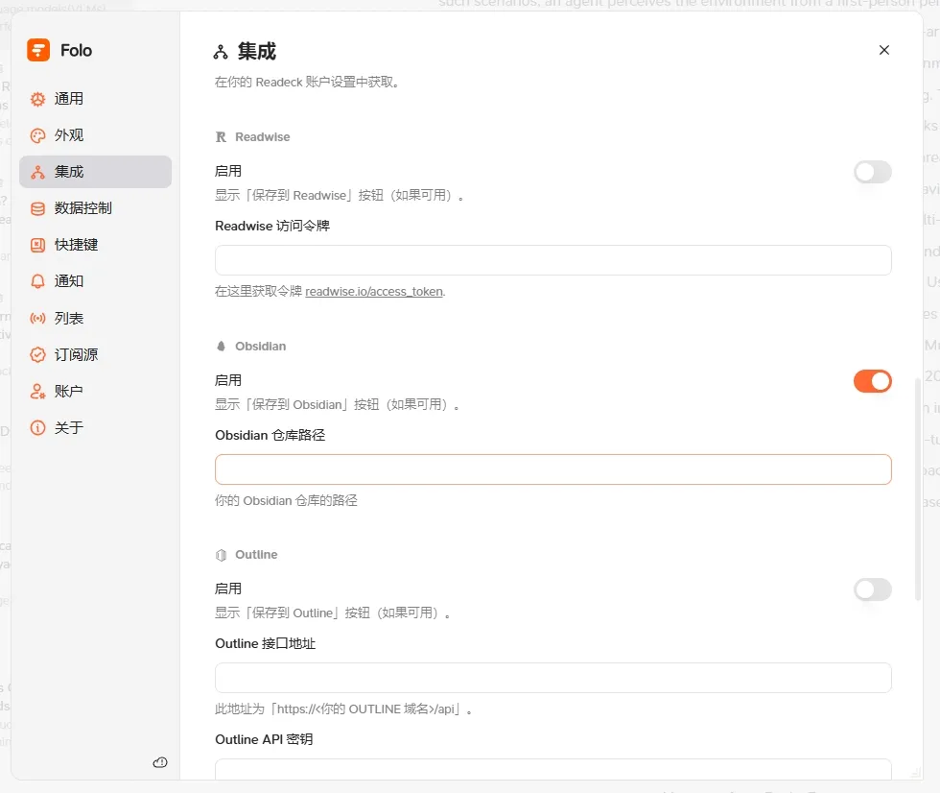Click the '此地址为「https://<你的 OUTLINE 域名>/api」' hint
The width and height of the screenshot is (940, 793).
click(343, 709)
